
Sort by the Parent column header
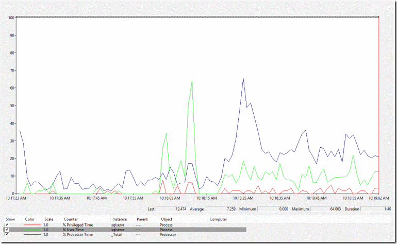[142, 219]
